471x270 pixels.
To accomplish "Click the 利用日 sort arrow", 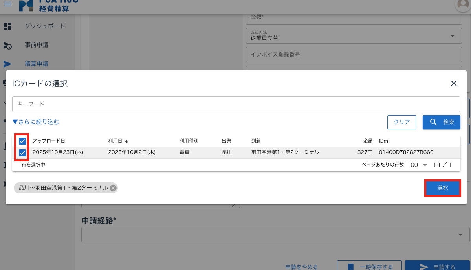I will click(127, 141).
